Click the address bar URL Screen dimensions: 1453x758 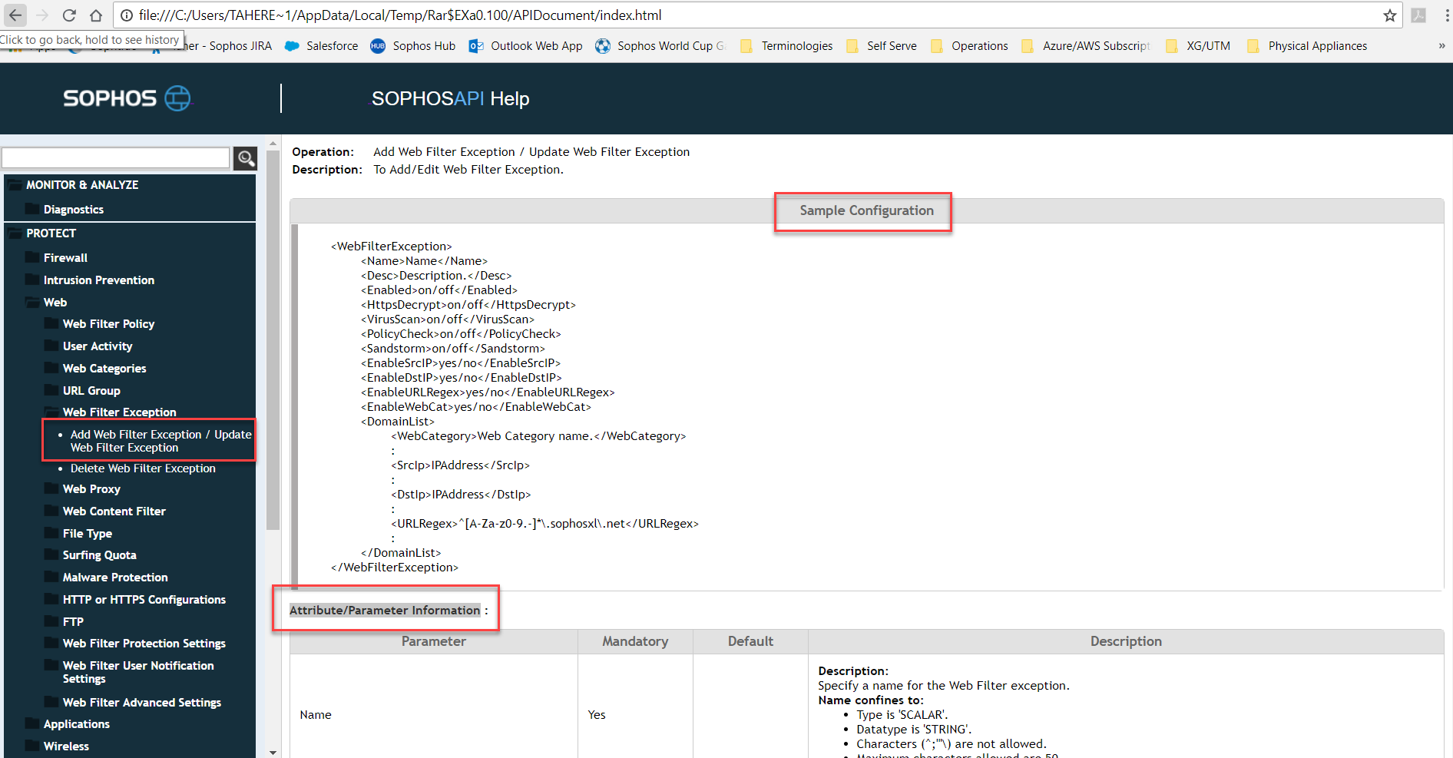(x=399, y=15)
